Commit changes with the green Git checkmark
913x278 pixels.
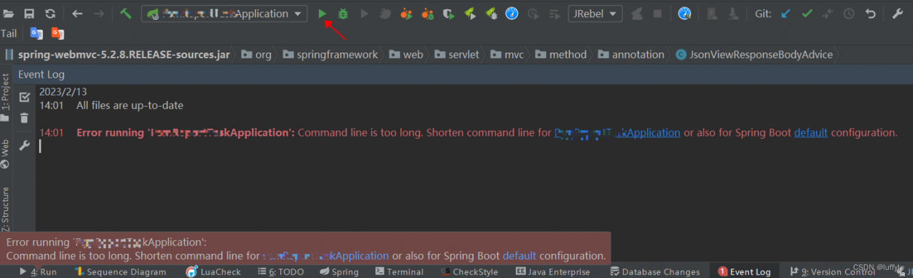(x=807, y=13)
